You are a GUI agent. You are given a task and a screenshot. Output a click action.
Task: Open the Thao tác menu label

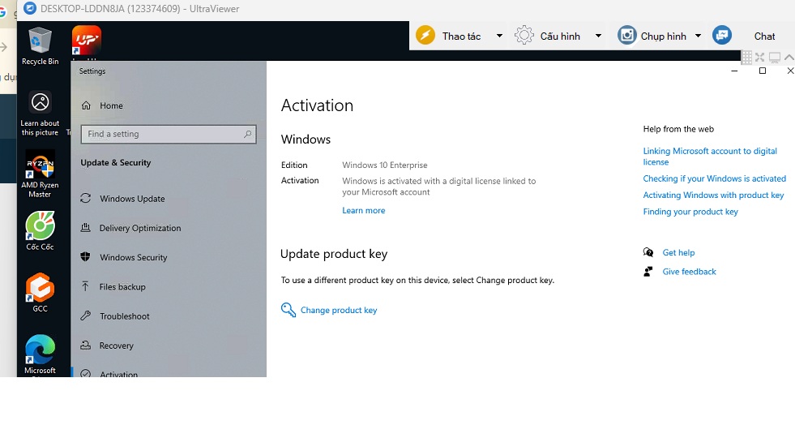click(461, 36)
